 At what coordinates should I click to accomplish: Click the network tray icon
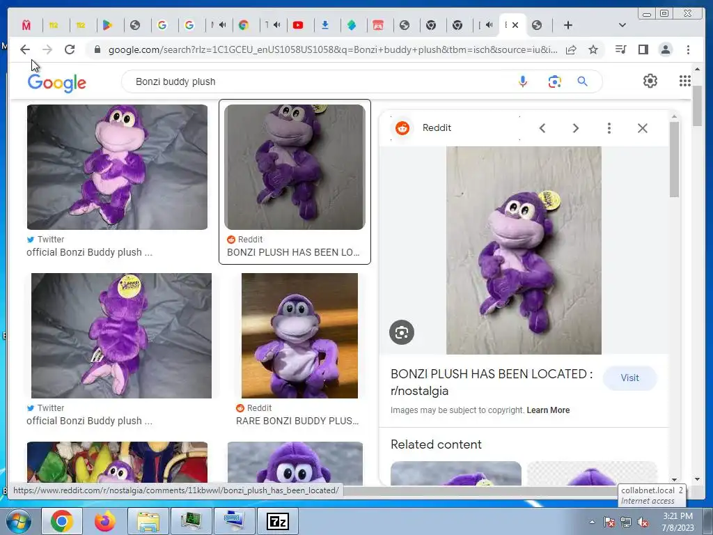click(626, 522)
